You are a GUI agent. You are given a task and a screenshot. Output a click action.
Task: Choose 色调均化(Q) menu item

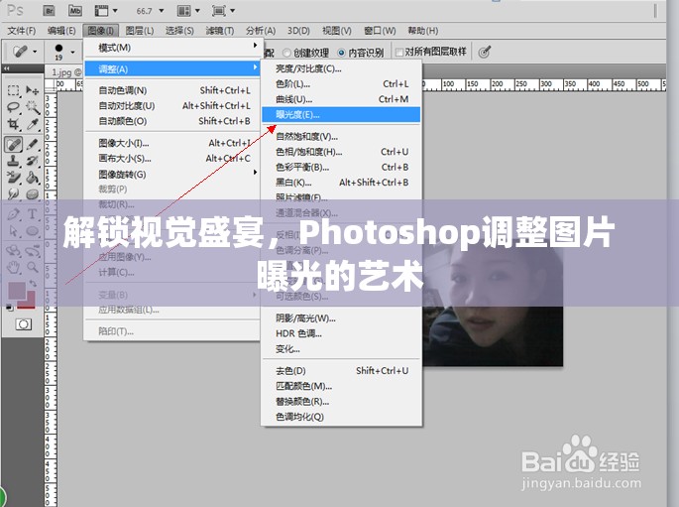pyautogui.click(x=341, y=417)
